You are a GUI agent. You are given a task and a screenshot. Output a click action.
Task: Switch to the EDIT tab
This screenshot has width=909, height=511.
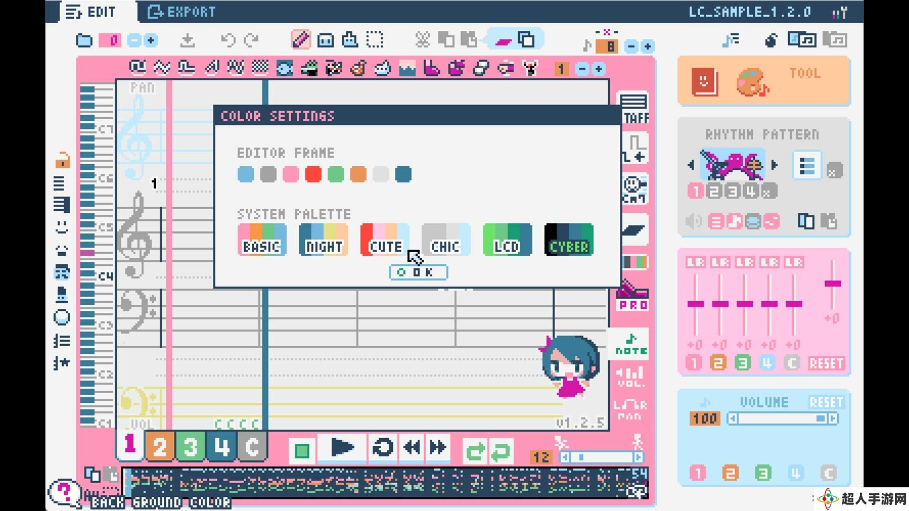91,12
